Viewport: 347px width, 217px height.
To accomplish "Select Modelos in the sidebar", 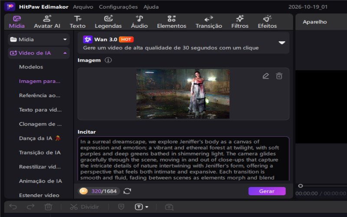I will coord(31,67).
